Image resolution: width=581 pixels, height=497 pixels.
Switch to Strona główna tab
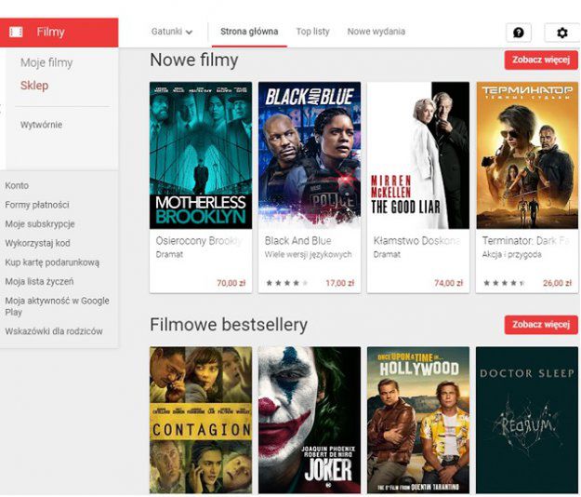point(249,32)
